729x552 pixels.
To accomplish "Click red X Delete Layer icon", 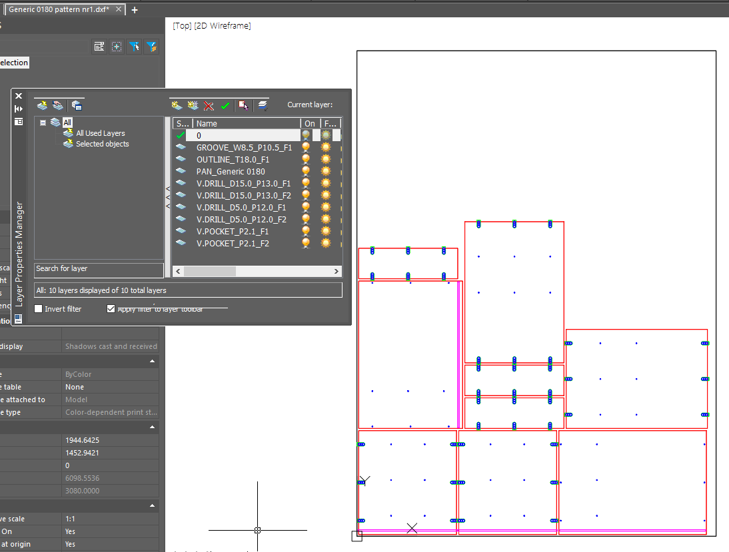I will coord(209,106).
